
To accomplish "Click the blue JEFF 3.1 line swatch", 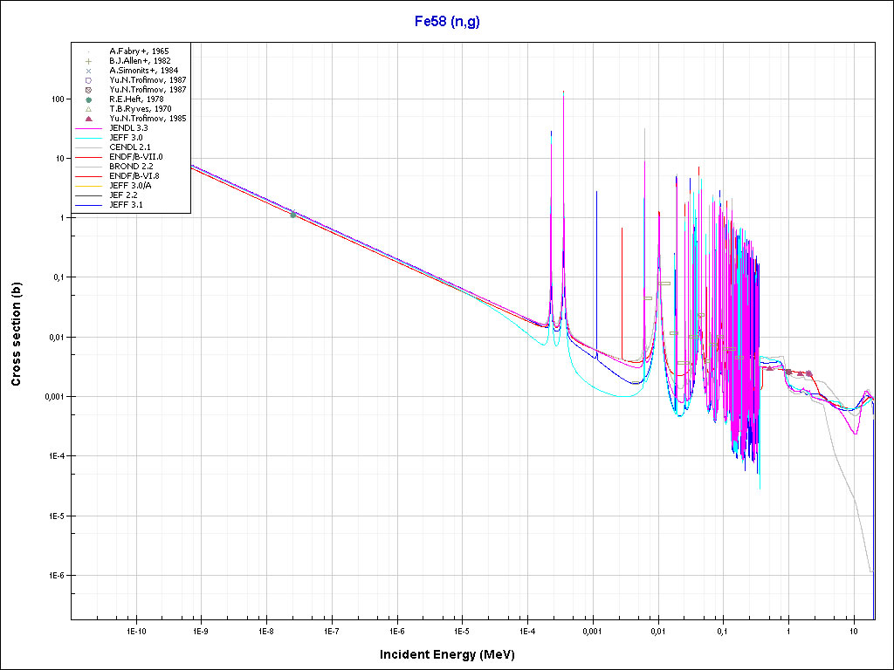I will pyautogui.click(x=89, y=205).
